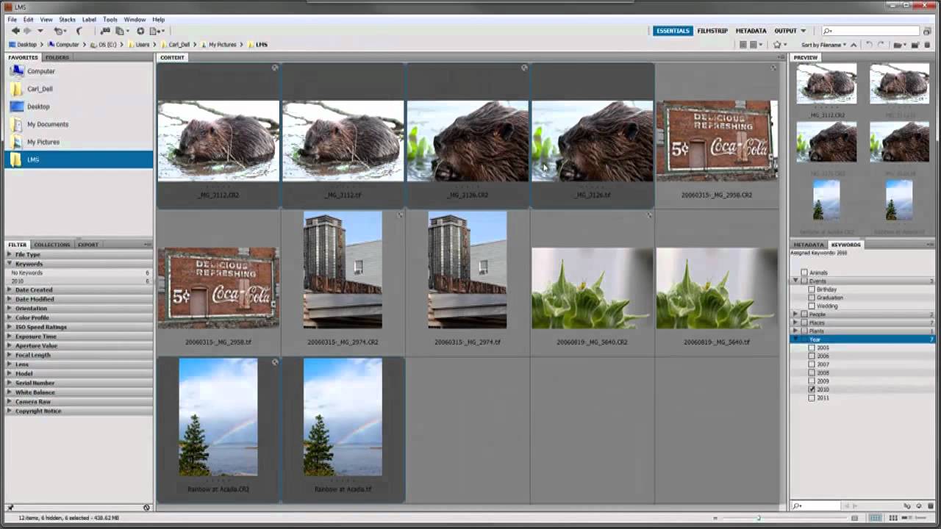The width and height of the screenshot is (941, 529).
Task: Rotate 90 degrees counterclockwise icon
Action: [869, 45]
